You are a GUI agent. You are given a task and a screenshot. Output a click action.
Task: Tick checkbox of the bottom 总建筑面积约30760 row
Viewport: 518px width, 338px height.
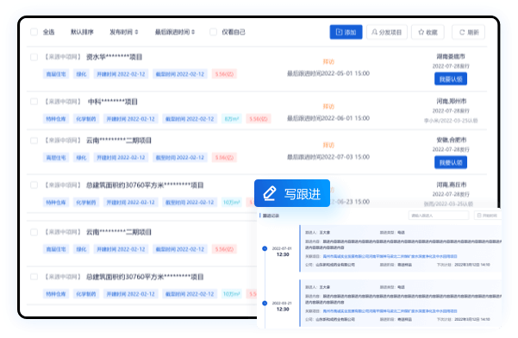coord(34,277)
